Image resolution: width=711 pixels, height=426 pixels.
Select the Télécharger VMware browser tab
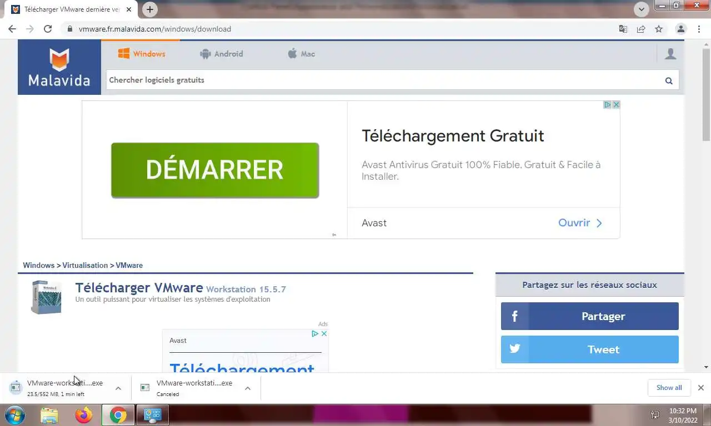[x=72, y=9]
